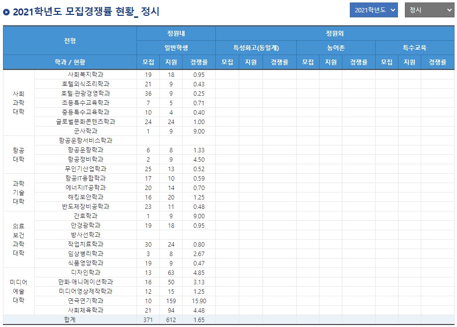
Task: Select the 4.48 rate for 사회체육학과
Action: point(199,311)
